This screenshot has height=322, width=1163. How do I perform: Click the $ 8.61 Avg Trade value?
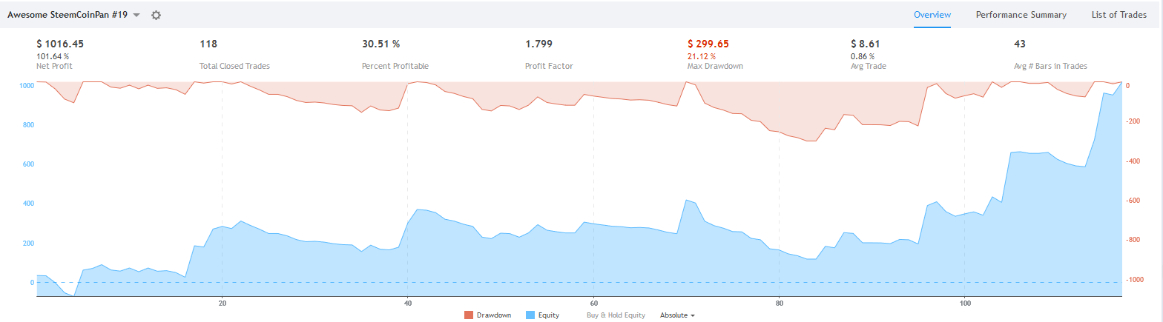point(865,44)
